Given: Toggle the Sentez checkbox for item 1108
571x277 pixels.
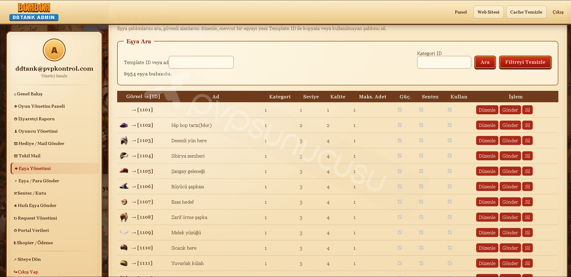Looking at the screenshot, I should pos(421,217).
